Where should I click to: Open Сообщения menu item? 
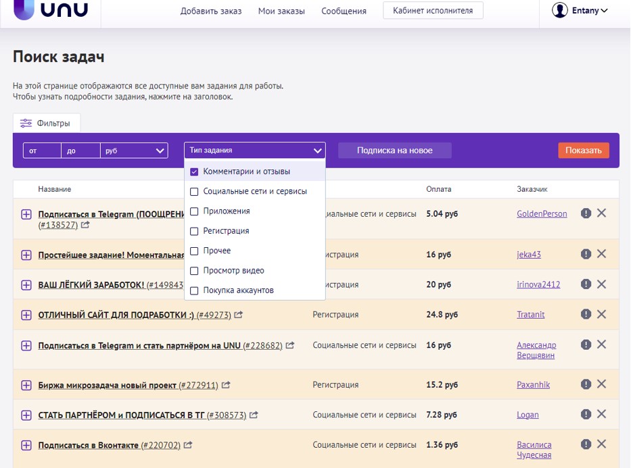(x=344, y=11)
